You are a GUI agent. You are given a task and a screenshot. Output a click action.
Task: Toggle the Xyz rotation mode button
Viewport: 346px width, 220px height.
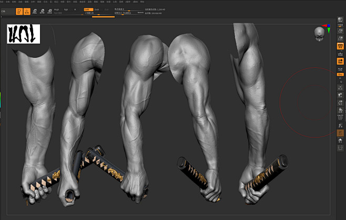341,75
